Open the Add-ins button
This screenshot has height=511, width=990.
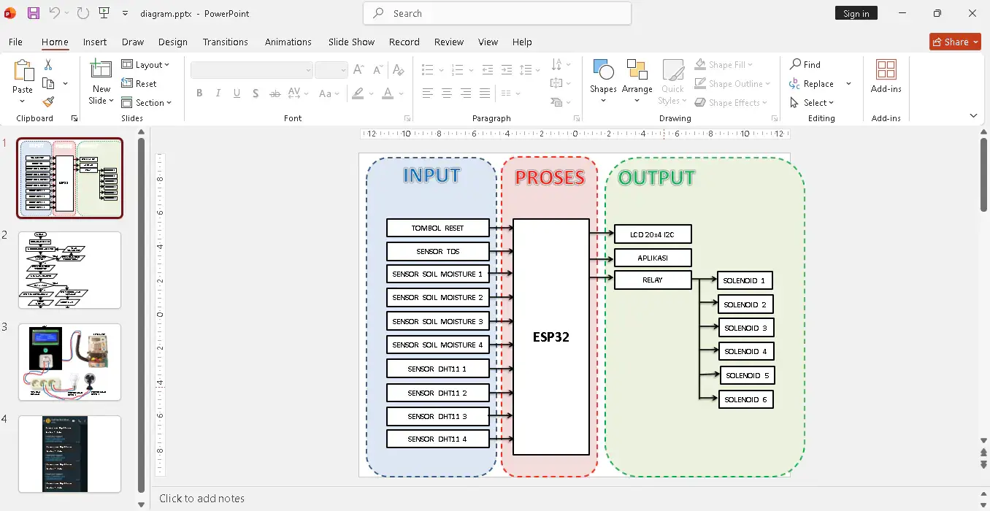pyautogui.click(x=886, y=77)
